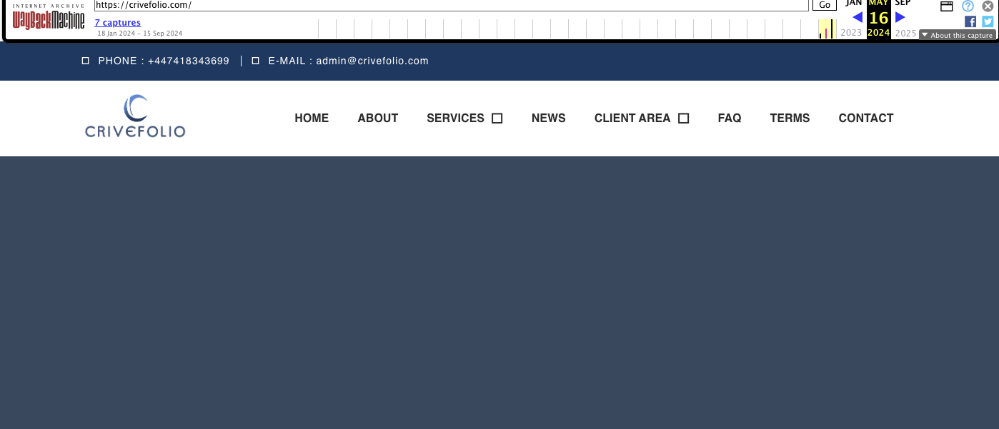The height and width of the screenshot is (429, 999).
Task: Click the next capture blue arrow
Action: tap(899, 17)
